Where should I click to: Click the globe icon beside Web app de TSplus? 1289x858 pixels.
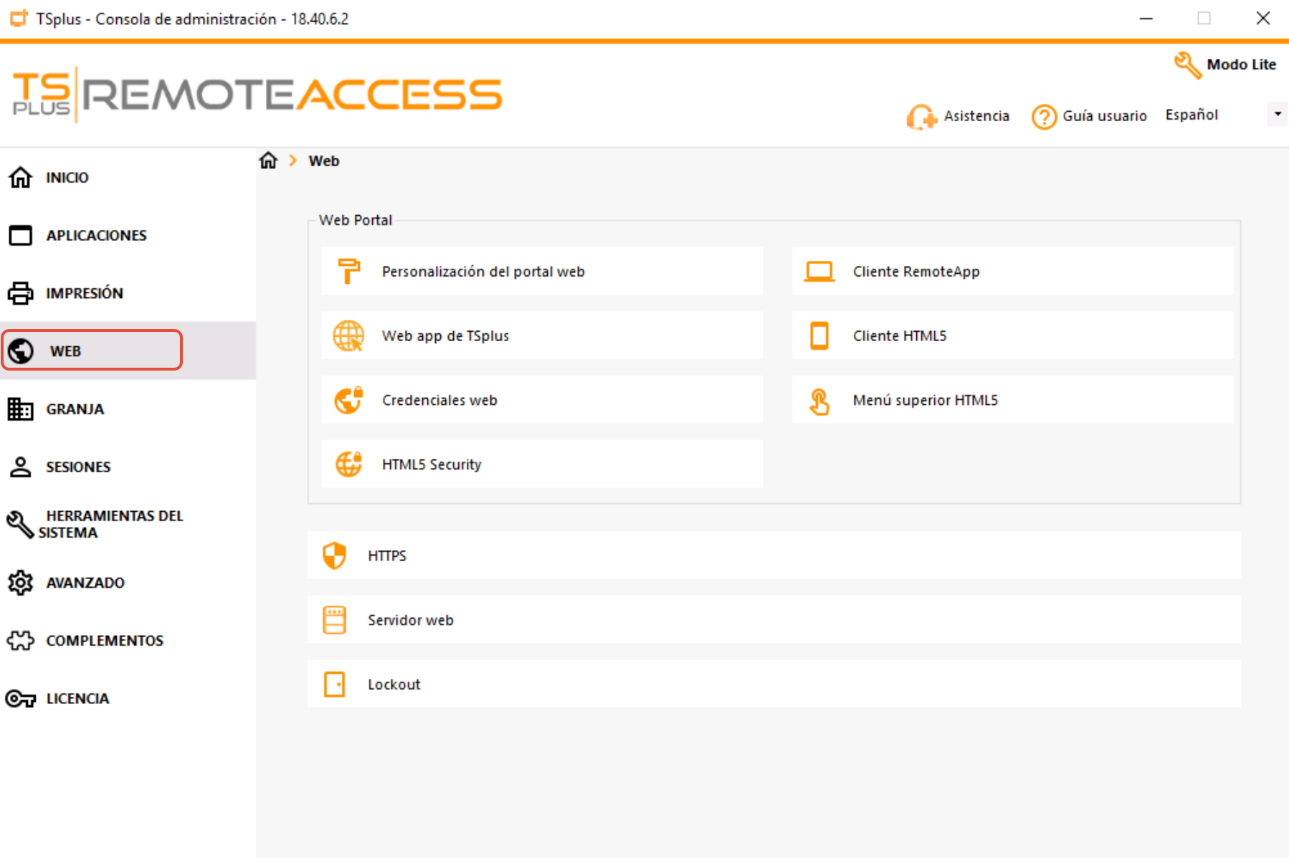349,335
